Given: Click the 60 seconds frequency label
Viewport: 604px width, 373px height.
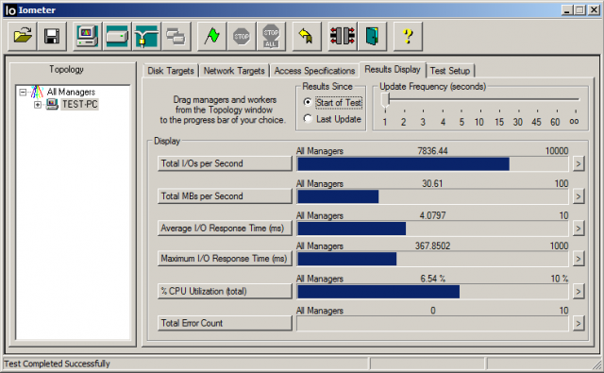Looking at the screenshot, I should click(x=555, y=122).
